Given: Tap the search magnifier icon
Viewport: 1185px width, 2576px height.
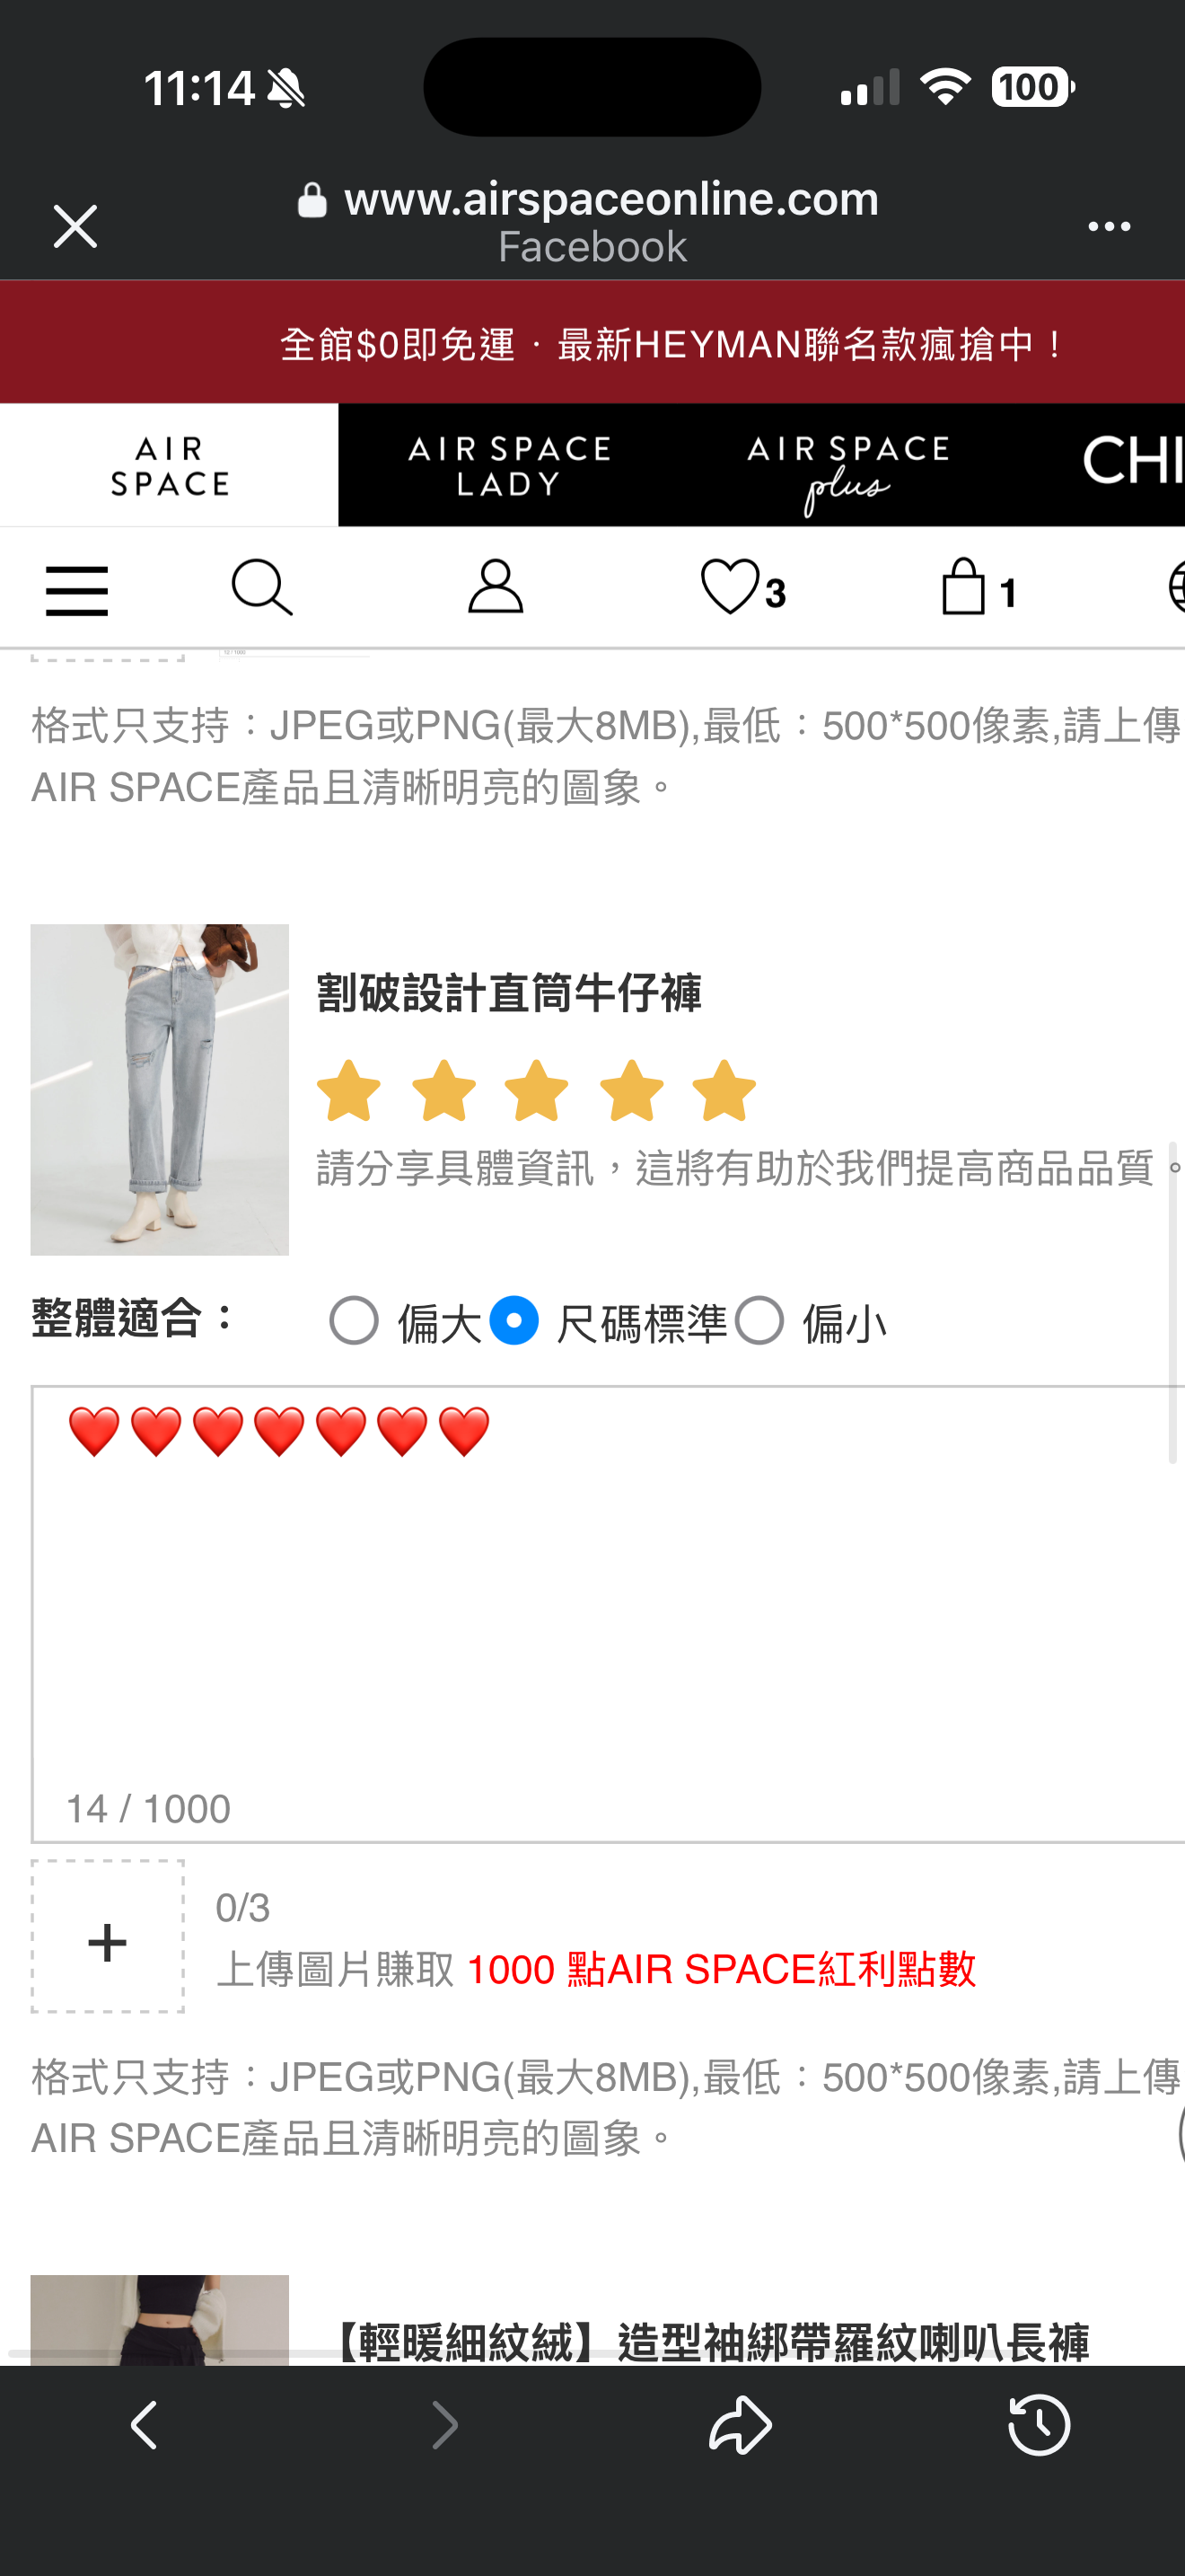Looking at the screenshot, I should 262,588.
